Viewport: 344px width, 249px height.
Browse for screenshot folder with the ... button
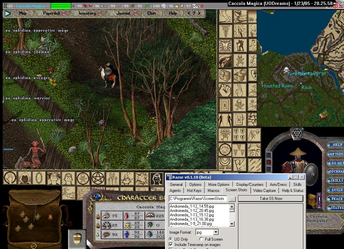click(232, 199)
